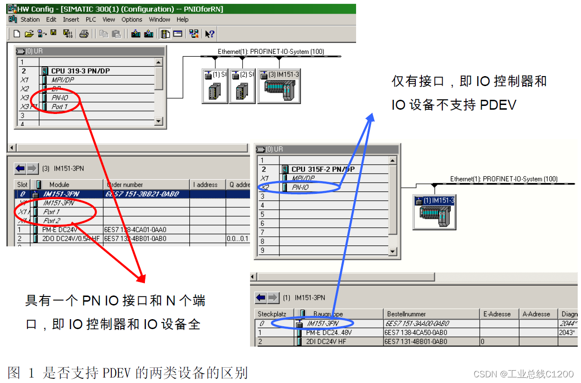Click the Paste clipboard toolbar icon
This screenshot has width=581, height=383.
pyautogui.click(x=116, y=34)
